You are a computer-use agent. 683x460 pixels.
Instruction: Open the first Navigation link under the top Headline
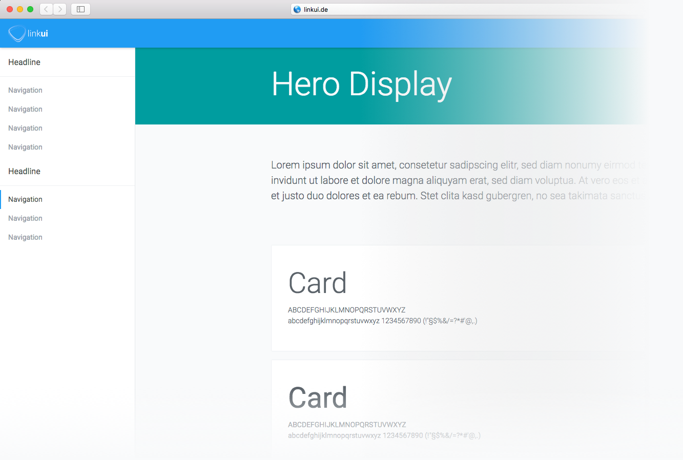tap(25, 90)
